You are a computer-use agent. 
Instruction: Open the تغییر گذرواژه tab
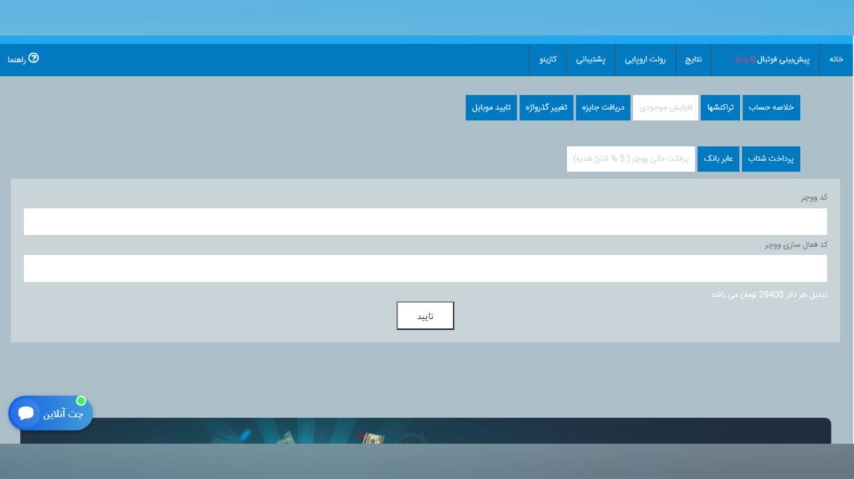click(x=546, y=107)
